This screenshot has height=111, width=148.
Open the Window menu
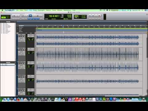[x=60, y=10]
